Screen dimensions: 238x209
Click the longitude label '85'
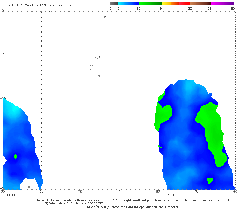click(197, 191)
